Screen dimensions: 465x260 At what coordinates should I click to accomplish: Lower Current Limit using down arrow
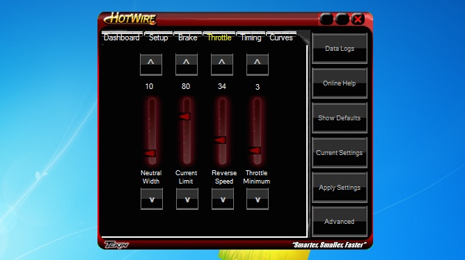tap(187, 199)
